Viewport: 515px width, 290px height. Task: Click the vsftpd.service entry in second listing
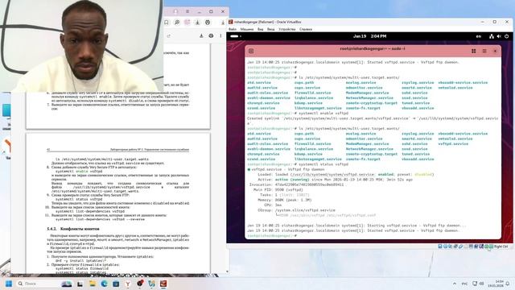pyautogui.click(x=453, y=143)
